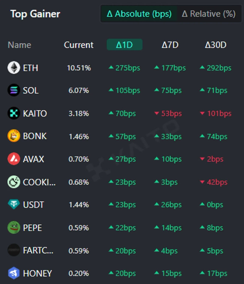Sort by the Current column header
The width and height of the screenshot is (244, 284).
[79, 45]
